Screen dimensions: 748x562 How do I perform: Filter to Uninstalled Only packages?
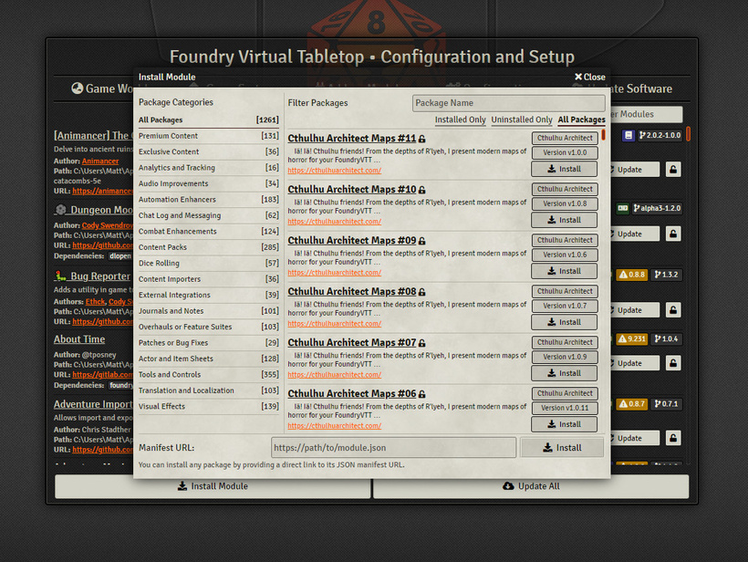point(522,120)
